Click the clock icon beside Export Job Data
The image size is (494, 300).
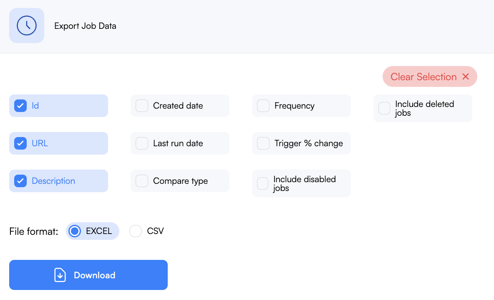[26, 25]
